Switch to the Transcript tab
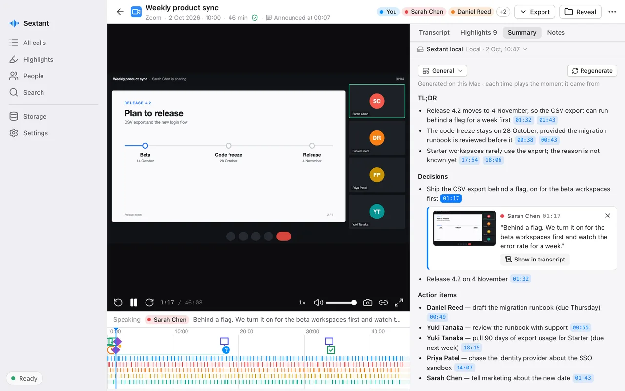This screenshot has width=625, height=391. tap(434, 32)
